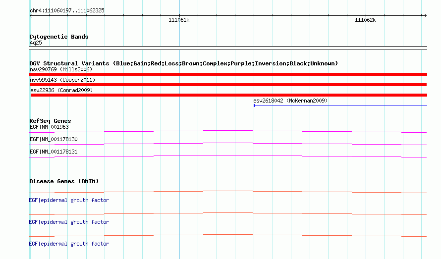This screenshot has width=441, height=259.
Task: Click the blue gain line of esv2618042
Action: click(340, 105)
